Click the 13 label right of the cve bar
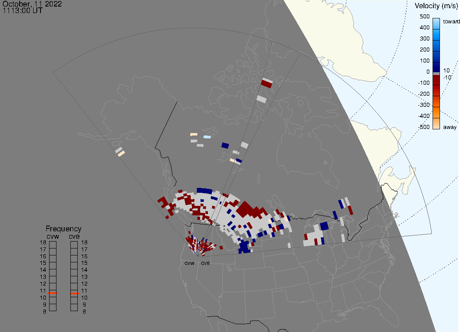The image size is (460, 332). (x=84, y=277)
